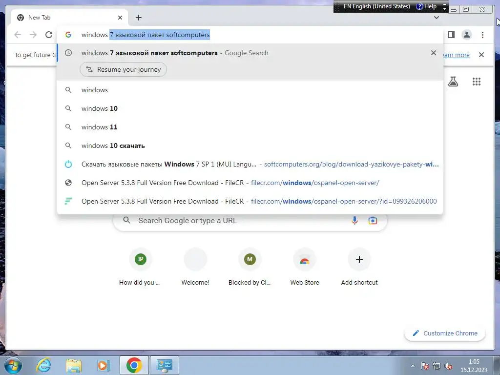Screen dimensions: 500x375
Task: Click the browser Forward arrow
Action: click(x=33, y=35)
